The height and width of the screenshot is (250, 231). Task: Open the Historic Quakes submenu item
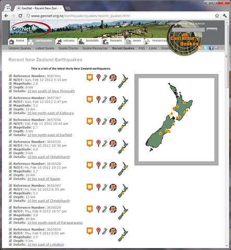(x=20, y=48)
